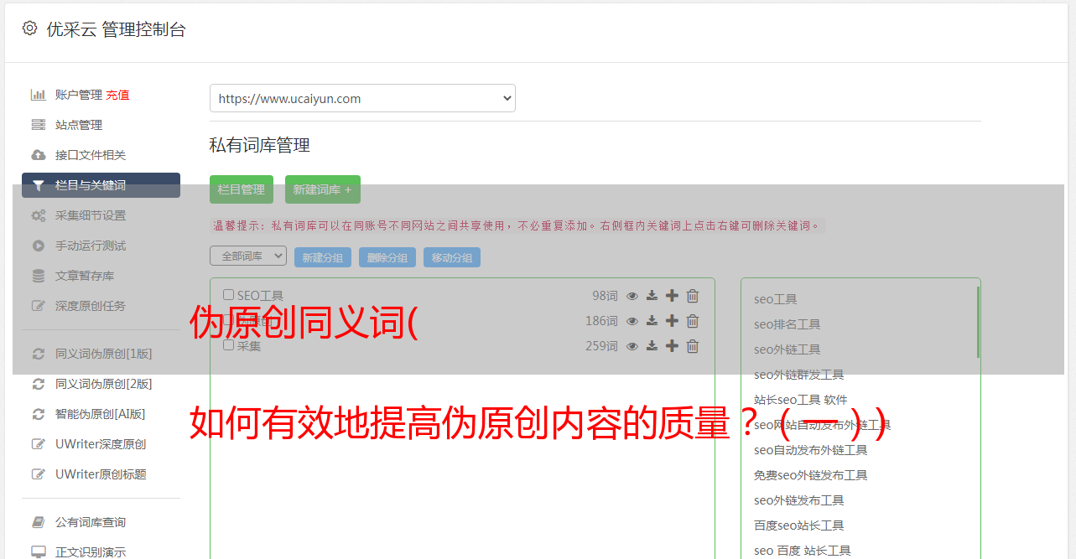
Task: Click the eye icon in the 186词 row
Action: click(x=632, y=321)
